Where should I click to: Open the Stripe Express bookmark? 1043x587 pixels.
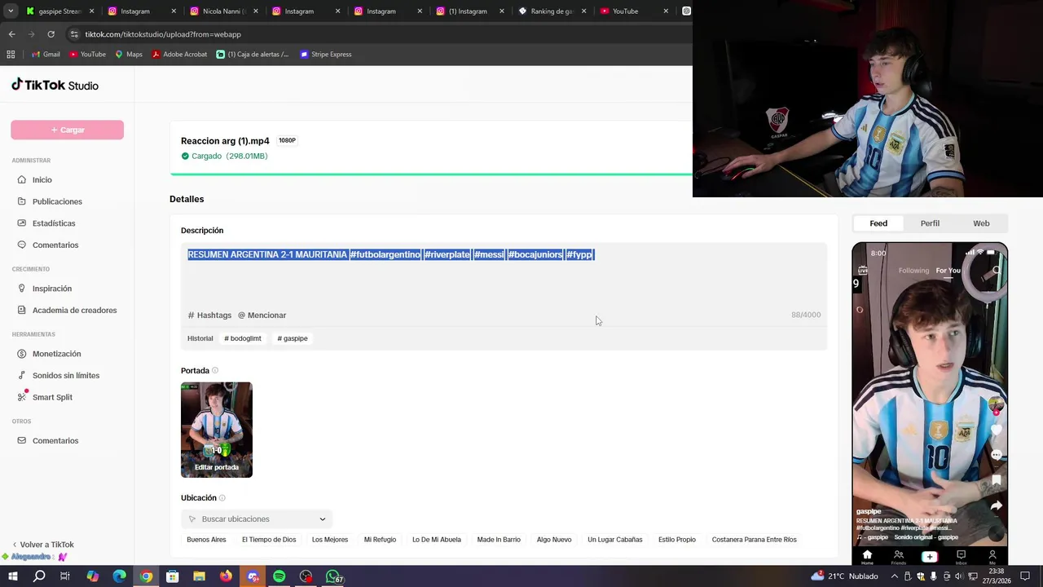(326, 55)
